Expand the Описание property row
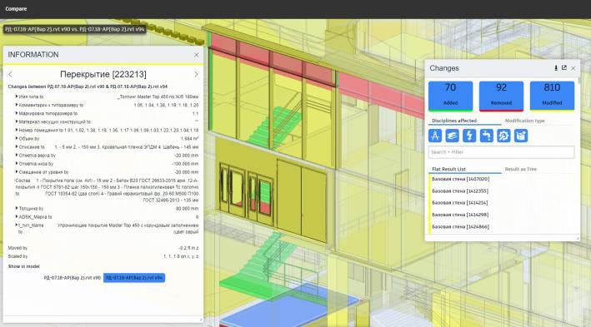This screenshot has width=591, height=327. point(17,146)
